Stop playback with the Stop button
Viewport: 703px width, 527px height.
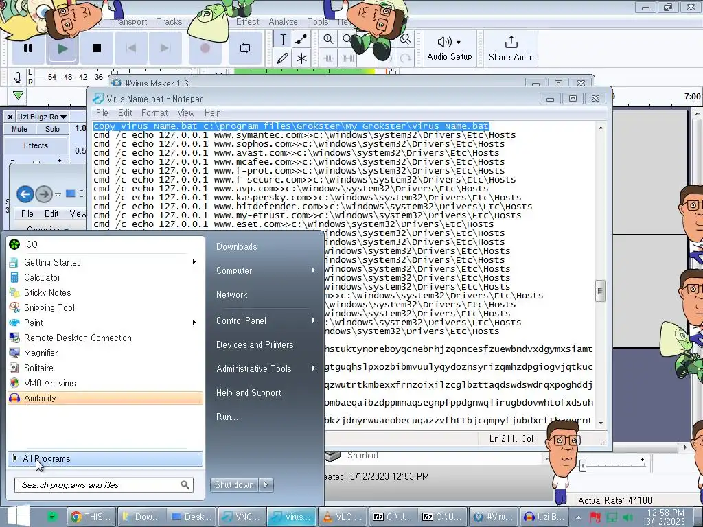96,48
